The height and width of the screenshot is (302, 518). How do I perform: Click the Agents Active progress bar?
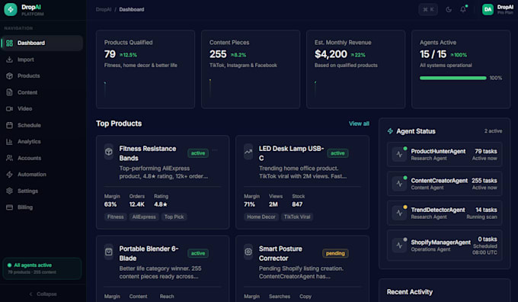pos(453,78)
